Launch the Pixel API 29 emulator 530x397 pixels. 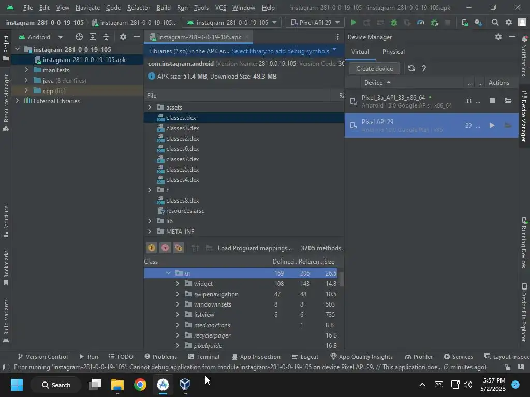point(492,125)
